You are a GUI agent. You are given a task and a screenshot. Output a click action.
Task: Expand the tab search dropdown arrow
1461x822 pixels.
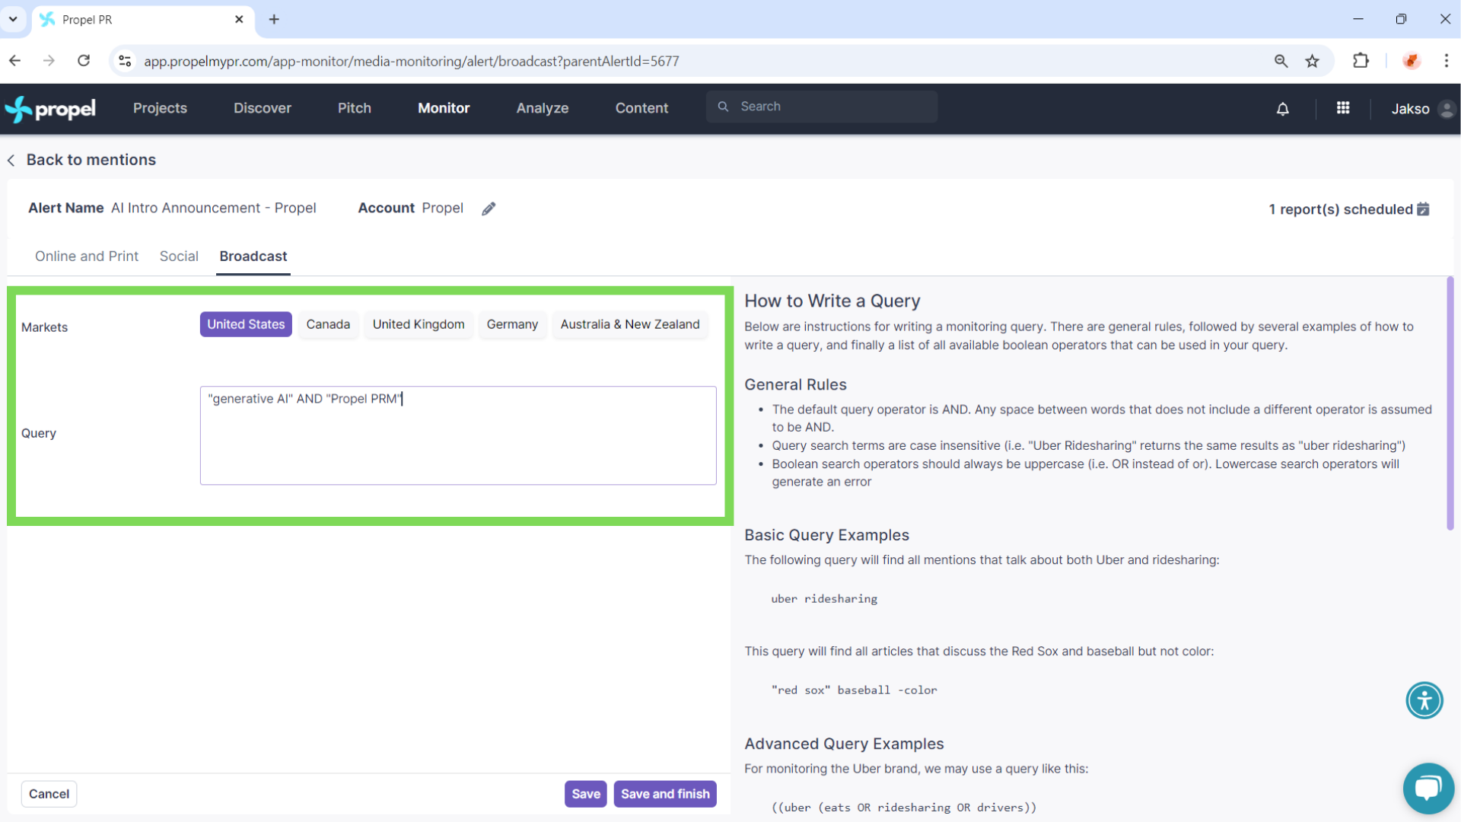tap(13, 19)
